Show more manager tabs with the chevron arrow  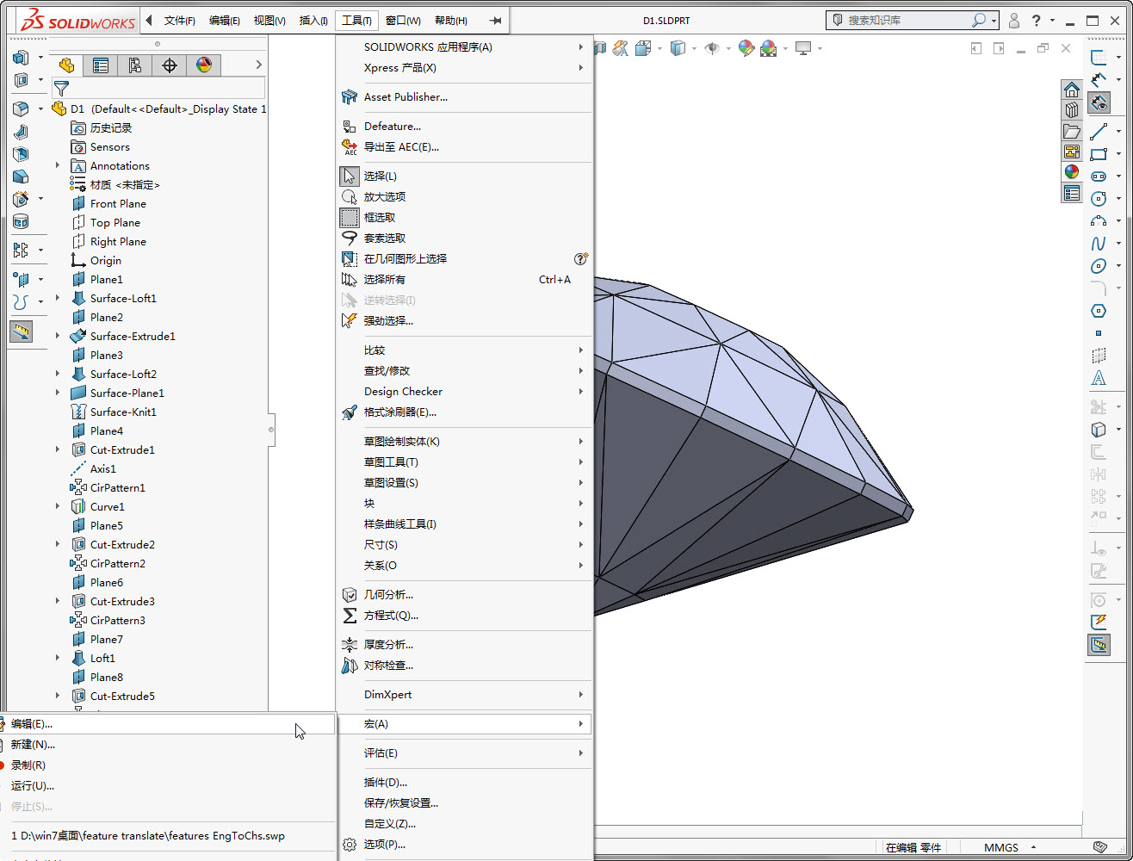click(258, 65)
